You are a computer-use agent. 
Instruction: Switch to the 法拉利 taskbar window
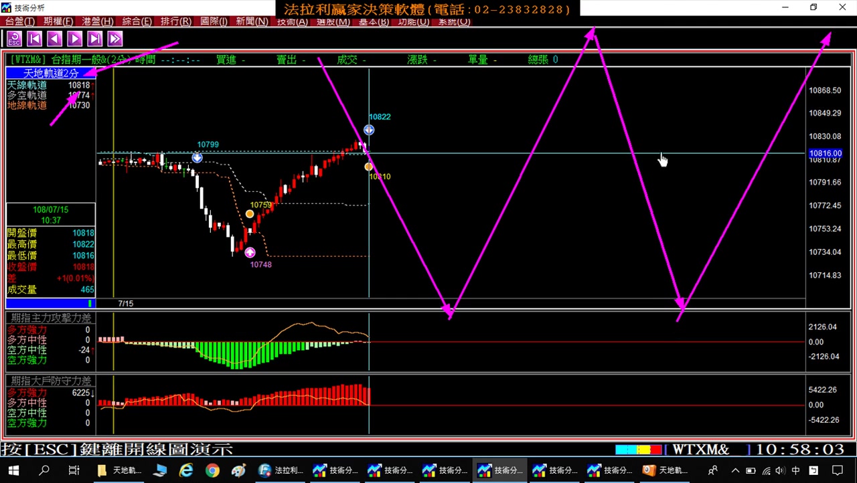[282, 471]
